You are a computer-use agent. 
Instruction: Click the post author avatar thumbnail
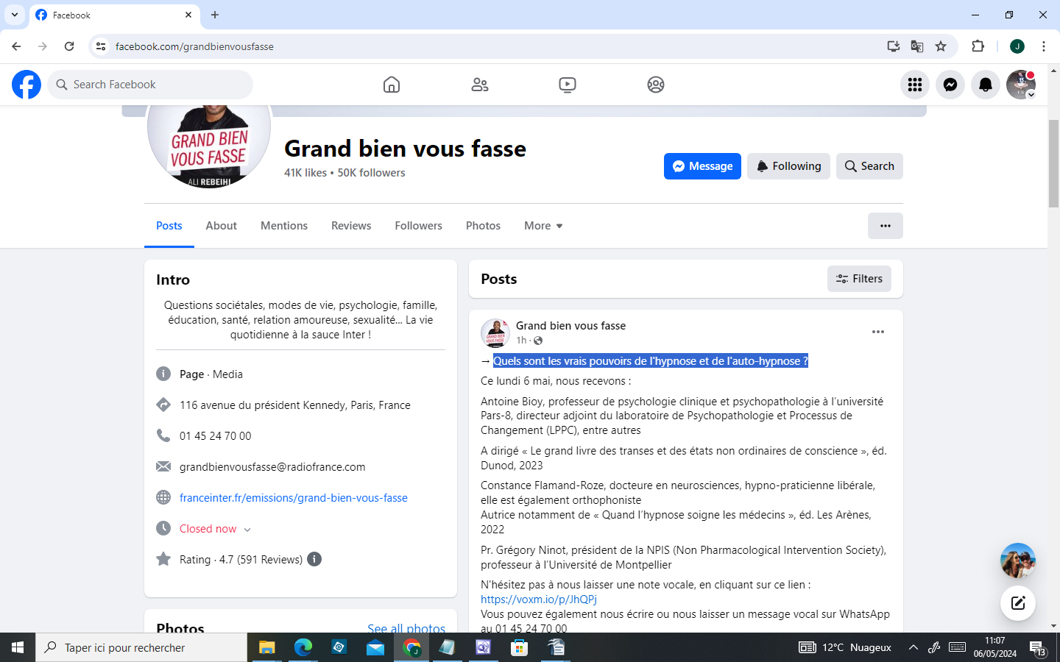[x=495, y=333]
